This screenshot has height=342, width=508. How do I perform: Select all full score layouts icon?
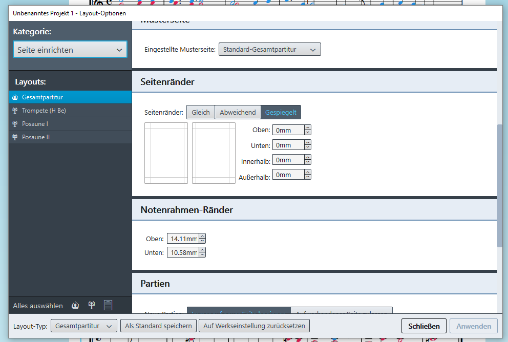pyautogui.click(x=75, y=306)
